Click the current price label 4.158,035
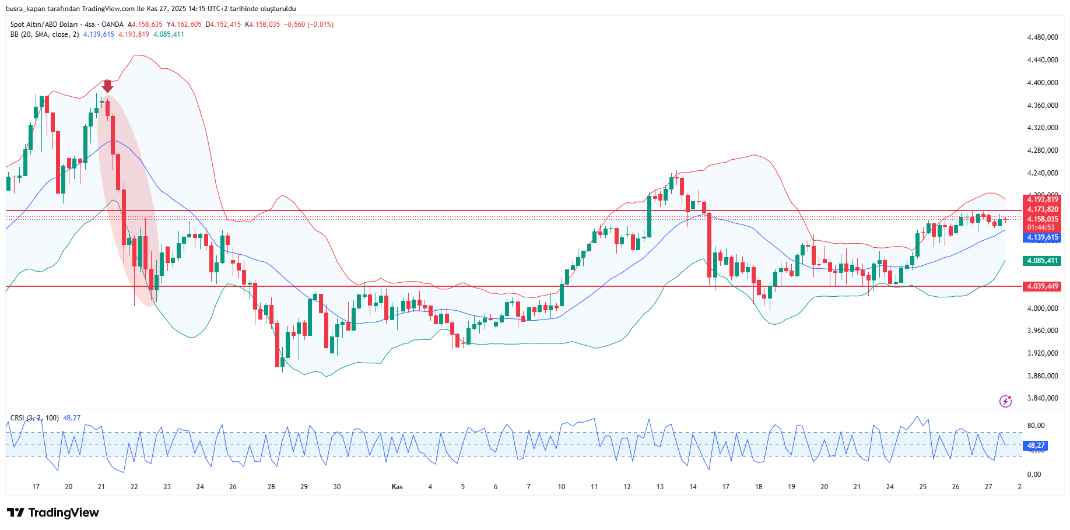 (1042, 219)
